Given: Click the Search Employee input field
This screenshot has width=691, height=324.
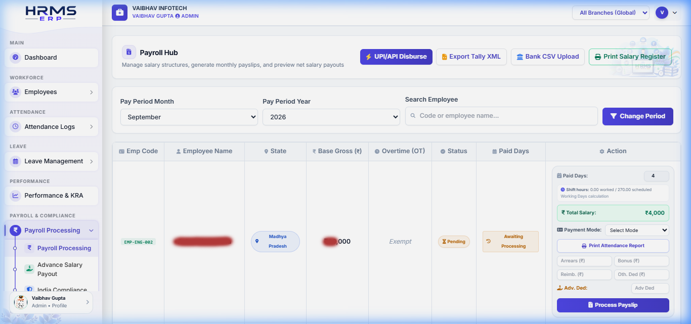Looking at the screenshot, I should click(501, 116).
